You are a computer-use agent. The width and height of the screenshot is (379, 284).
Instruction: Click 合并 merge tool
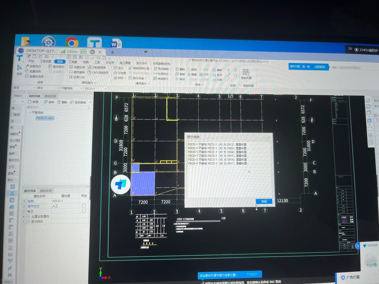[217, 75]
